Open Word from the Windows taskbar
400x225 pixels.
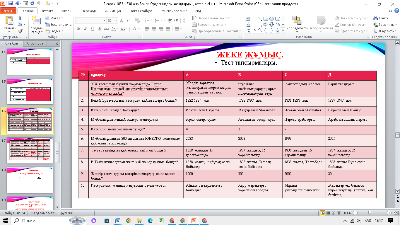coord(118,221)
